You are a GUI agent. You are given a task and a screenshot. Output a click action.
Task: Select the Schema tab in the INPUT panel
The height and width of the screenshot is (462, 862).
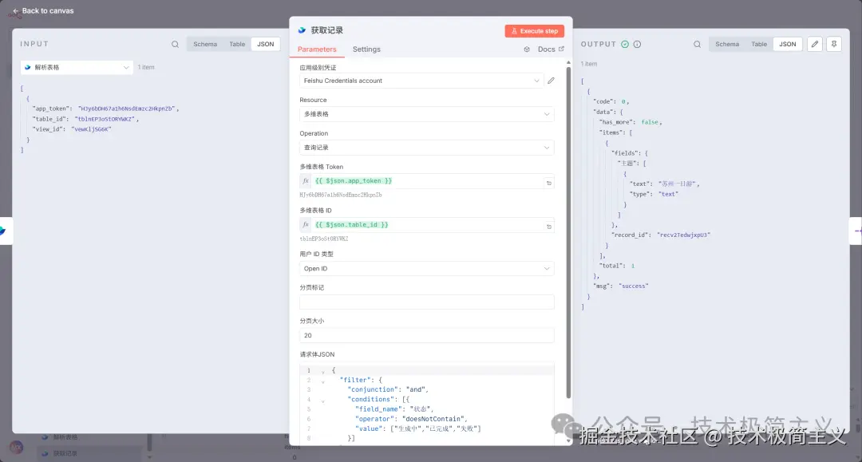click(205, 44)
